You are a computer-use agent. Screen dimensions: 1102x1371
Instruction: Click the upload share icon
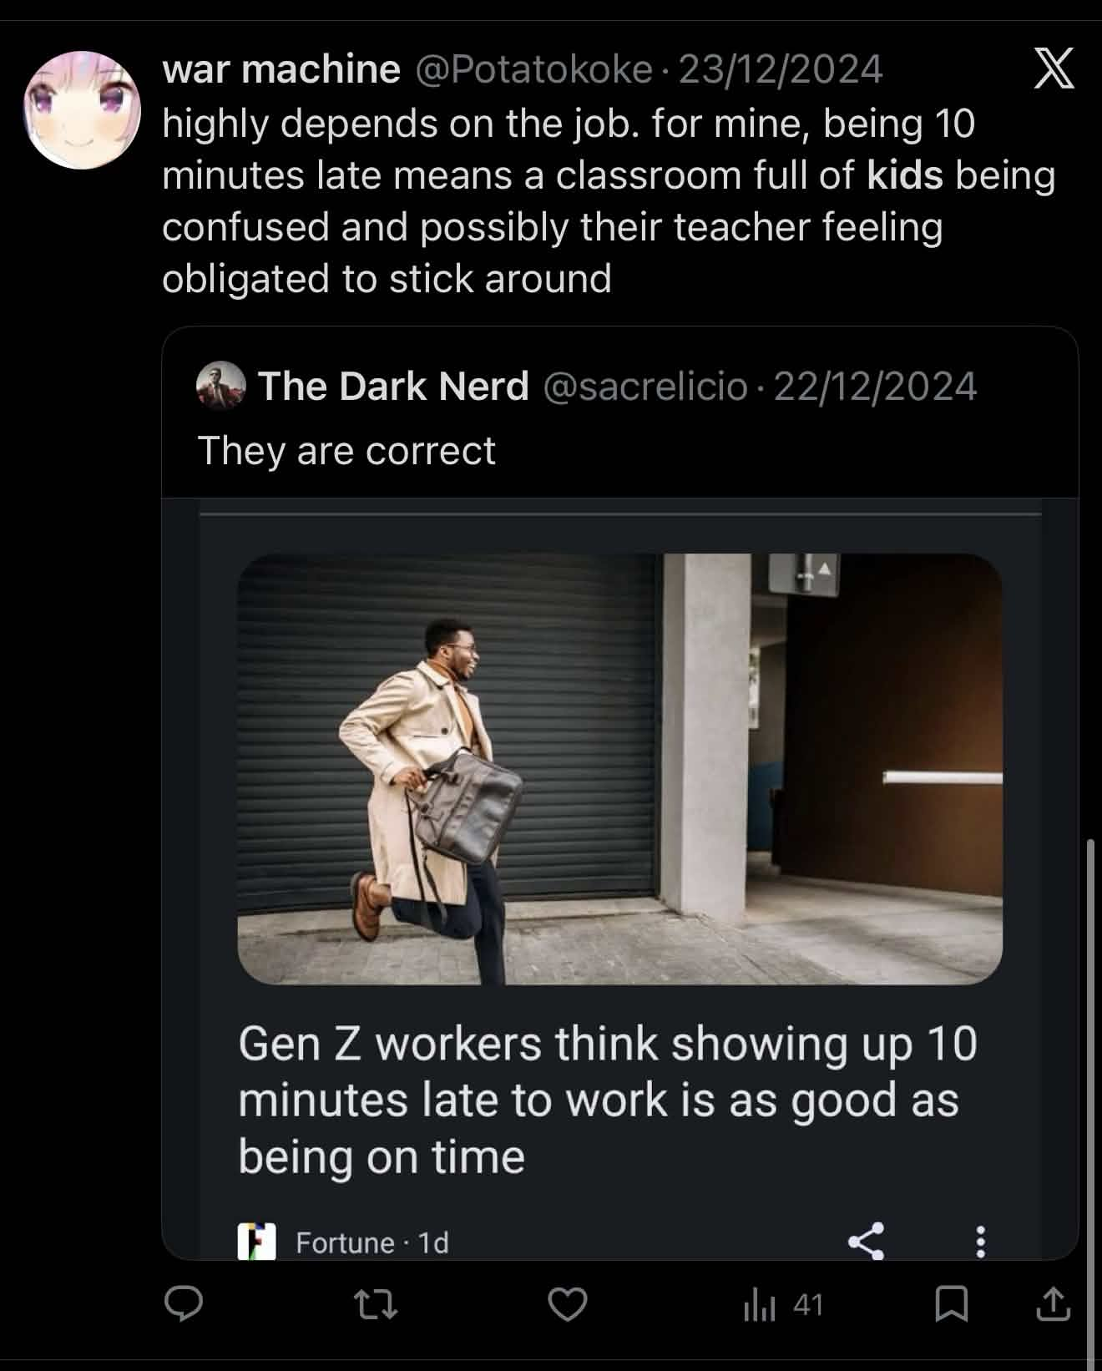pyautogui.click(x=1053, y=1304)
